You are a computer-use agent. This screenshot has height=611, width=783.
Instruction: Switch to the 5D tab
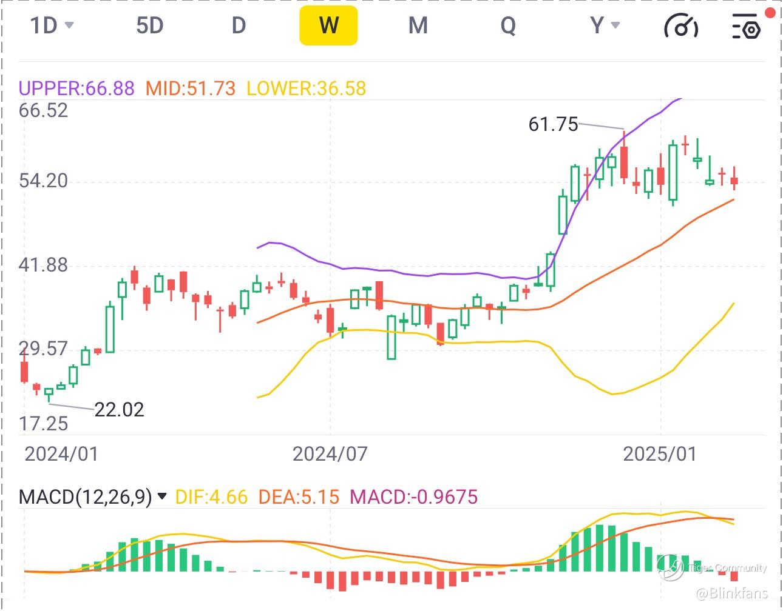(149, 25)
